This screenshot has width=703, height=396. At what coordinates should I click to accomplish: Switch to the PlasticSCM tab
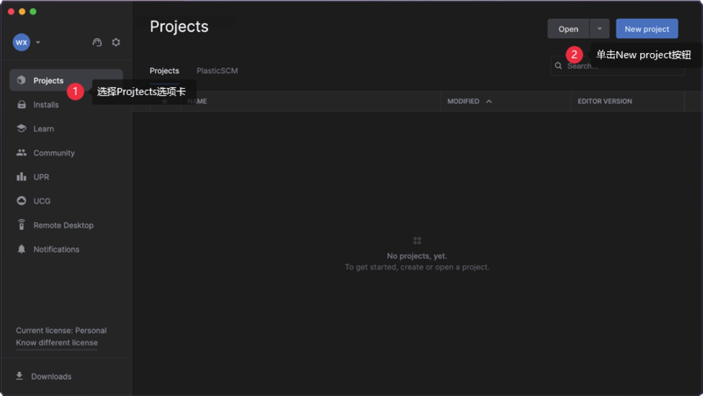[x=217, y=71]
